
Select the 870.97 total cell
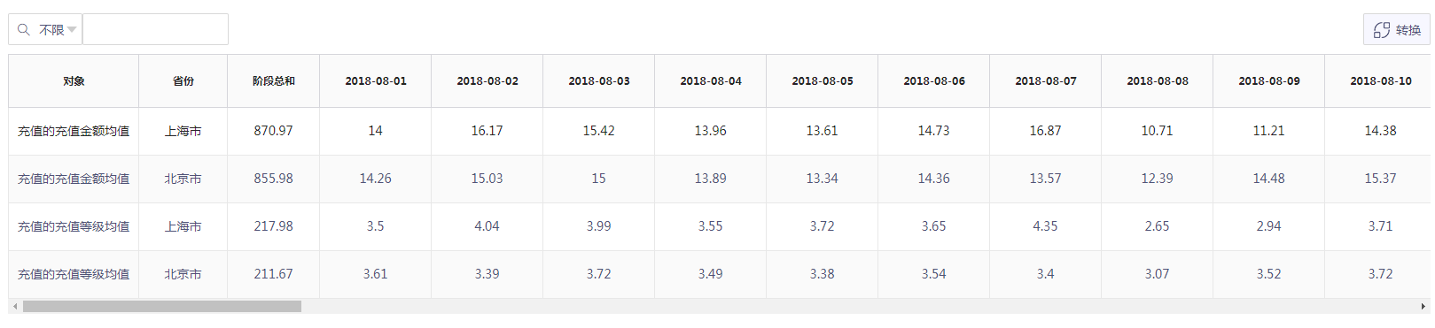click(274, 131)
